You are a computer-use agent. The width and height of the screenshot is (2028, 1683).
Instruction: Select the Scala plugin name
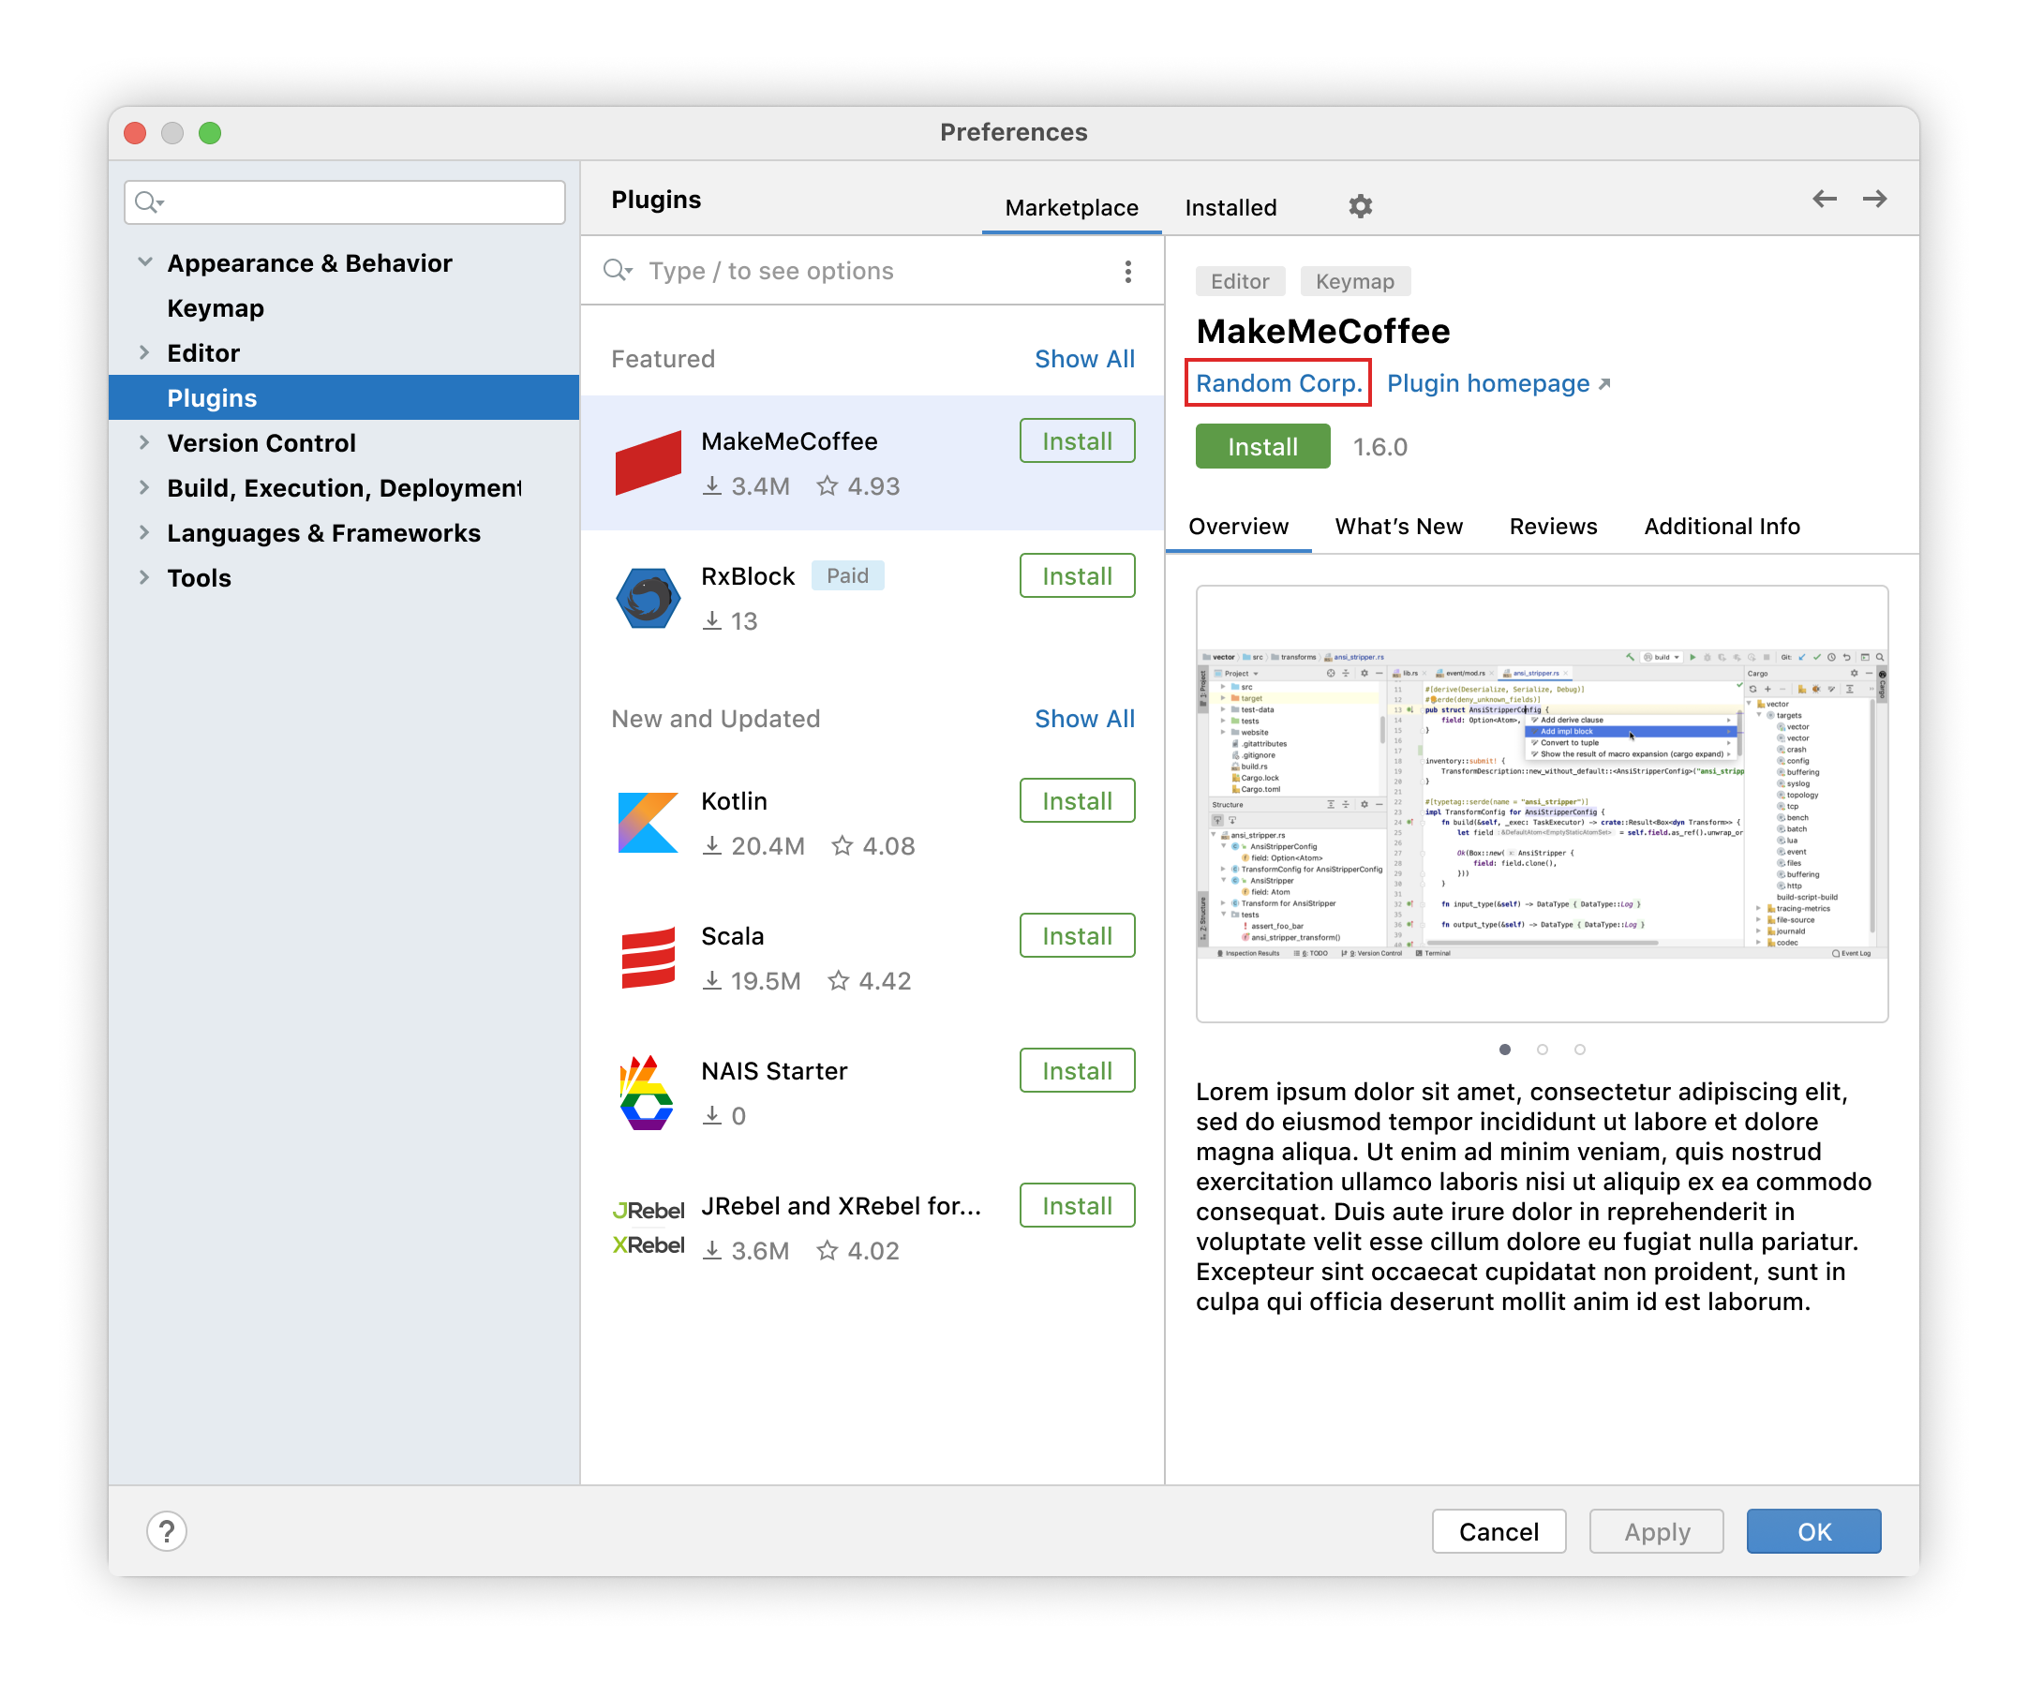732,936
